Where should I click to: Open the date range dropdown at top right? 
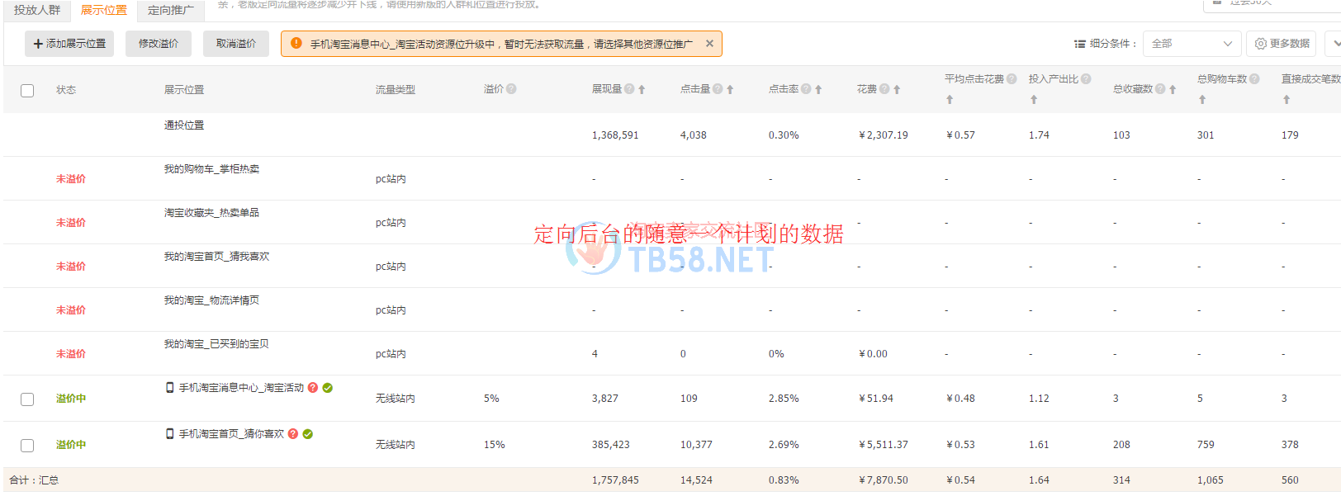point(1272,4)
